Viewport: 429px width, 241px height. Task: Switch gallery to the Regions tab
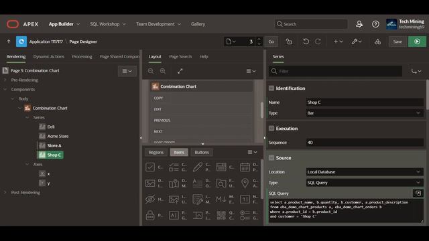tap(156, 152)
